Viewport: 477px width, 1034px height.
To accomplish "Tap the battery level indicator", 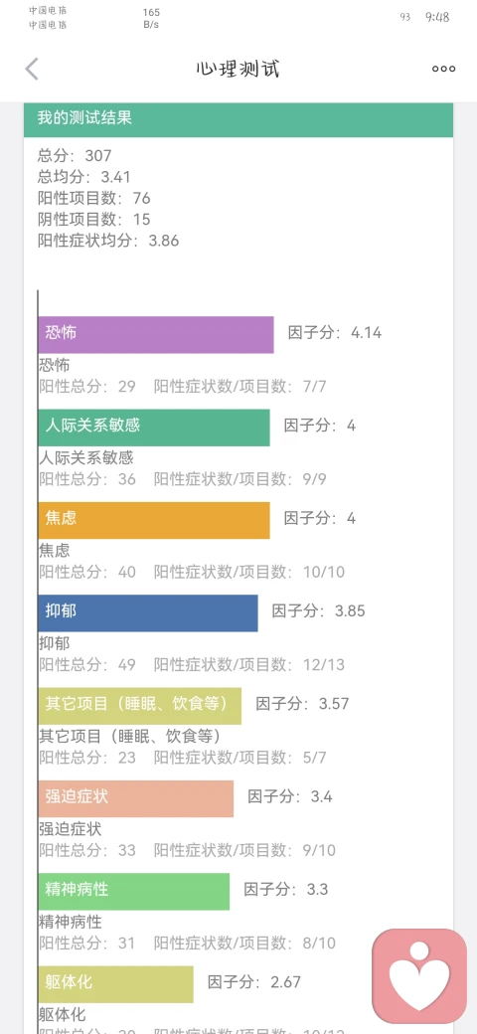I will click(404, 17).
